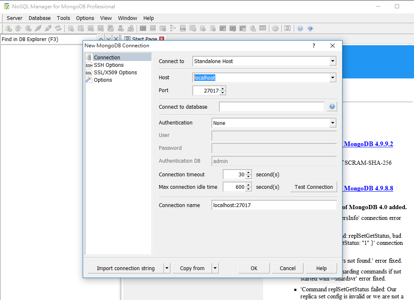Expand the Copy from dropdown arrow
Viewport: 414px width, 300px height.
[215, 268]
